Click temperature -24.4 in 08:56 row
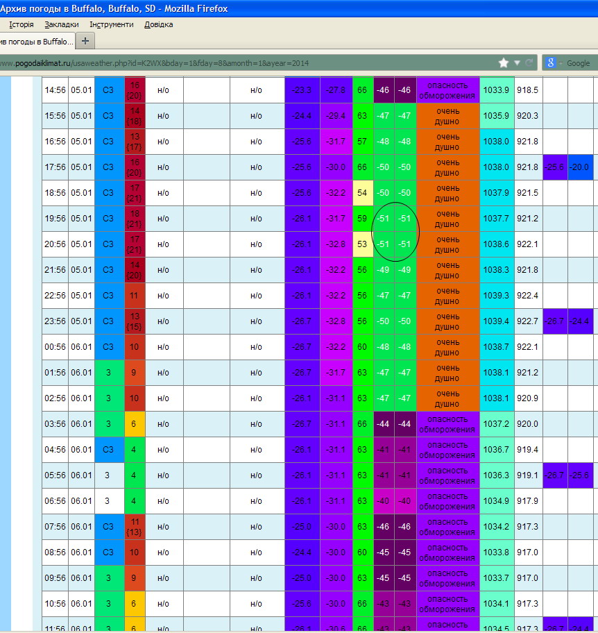 (x=302, y=552)
